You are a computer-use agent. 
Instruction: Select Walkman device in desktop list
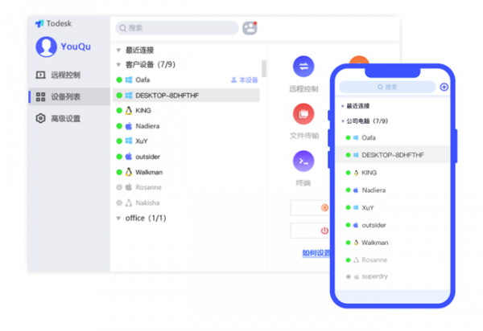(x=187, y=172)
